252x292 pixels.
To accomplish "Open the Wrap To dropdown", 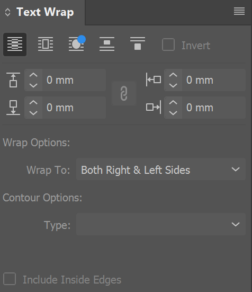I will (x=161, y=169).
